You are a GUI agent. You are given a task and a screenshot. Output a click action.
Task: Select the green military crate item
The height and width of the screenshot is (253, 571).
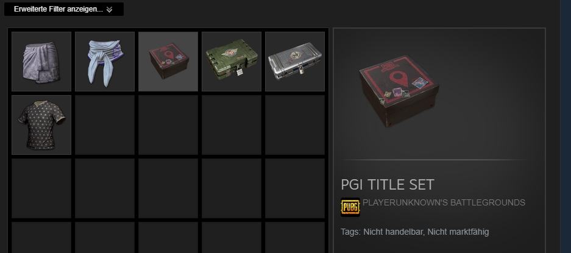point(232,61)
